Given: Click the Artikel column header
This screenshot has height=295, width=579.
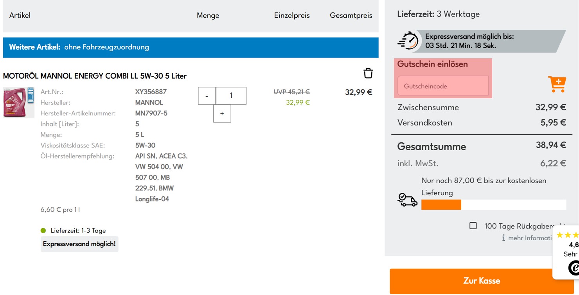Looking at the screenshot, I should [20, 16].
